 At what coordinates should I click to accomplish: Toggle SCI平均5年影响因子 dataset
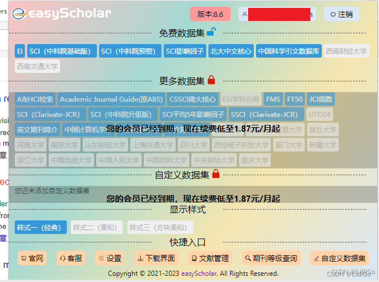tap(193, 114)
